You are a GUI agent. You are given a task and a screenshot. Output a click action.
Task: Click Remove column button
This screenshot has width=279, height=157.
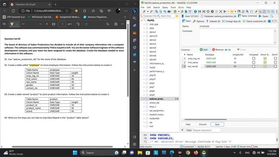218,50
